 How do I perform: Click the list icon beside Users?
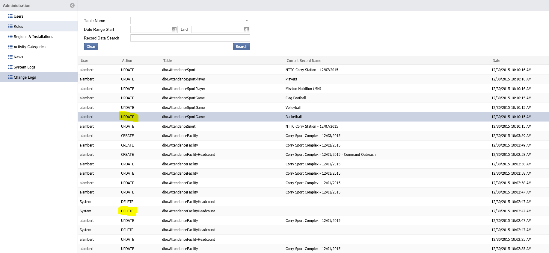point(10,16)
